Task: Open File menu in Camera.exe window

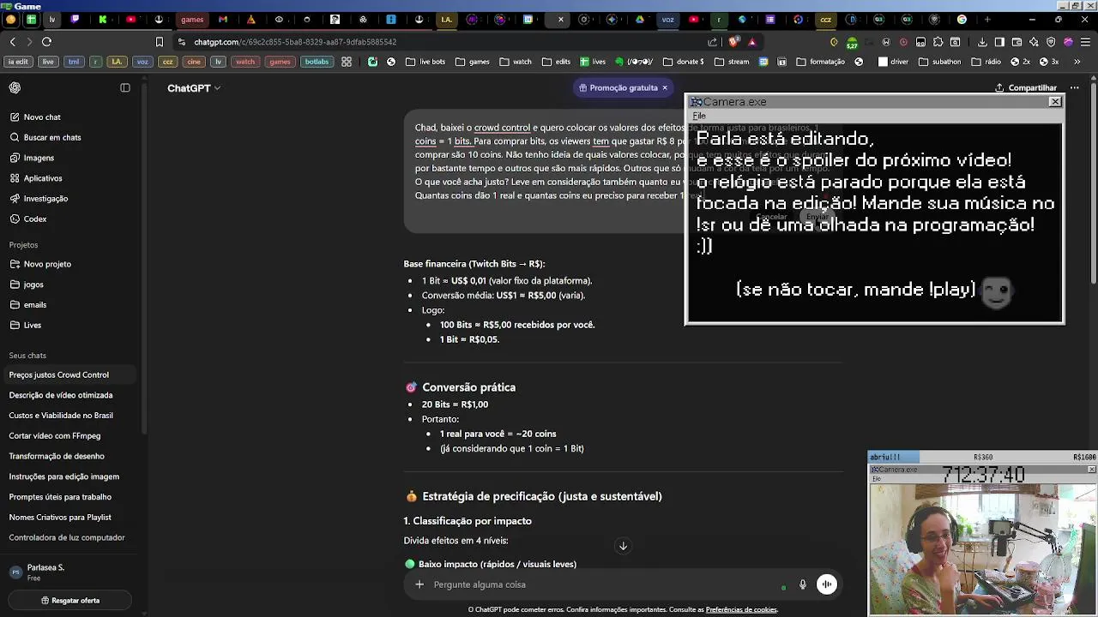Action: [x=699, y=116]
